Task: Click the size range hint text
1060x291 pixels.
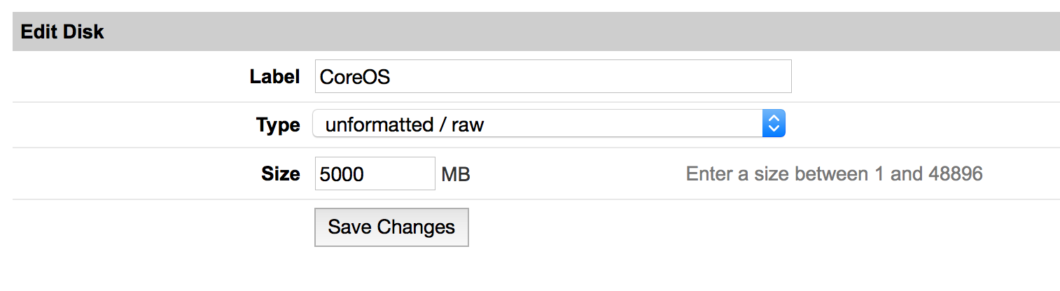Action: tap(834, 173)
